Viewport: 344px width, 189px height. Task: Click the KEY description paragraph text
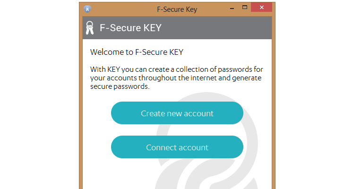(176, 78)
